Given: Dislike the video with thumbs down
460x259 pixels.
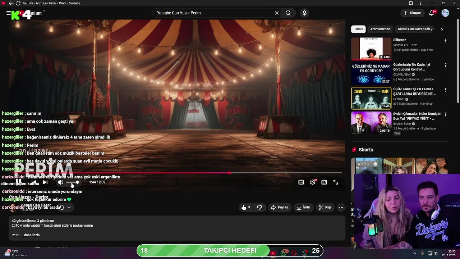Looking at the screenshot, I should pos(259,208).
